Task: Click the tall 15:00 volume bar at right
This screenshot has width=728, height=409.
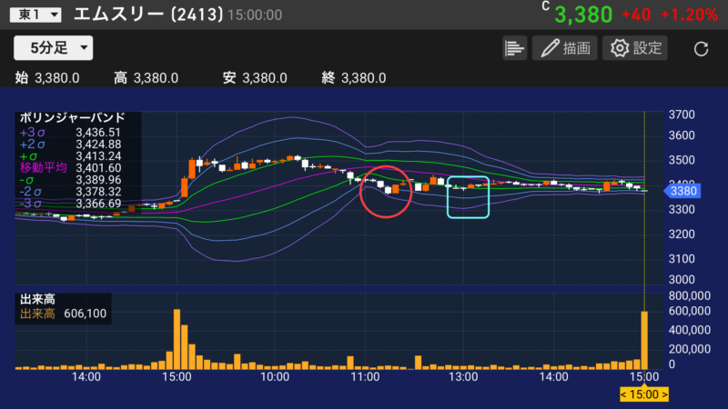Action: [644, 340]
